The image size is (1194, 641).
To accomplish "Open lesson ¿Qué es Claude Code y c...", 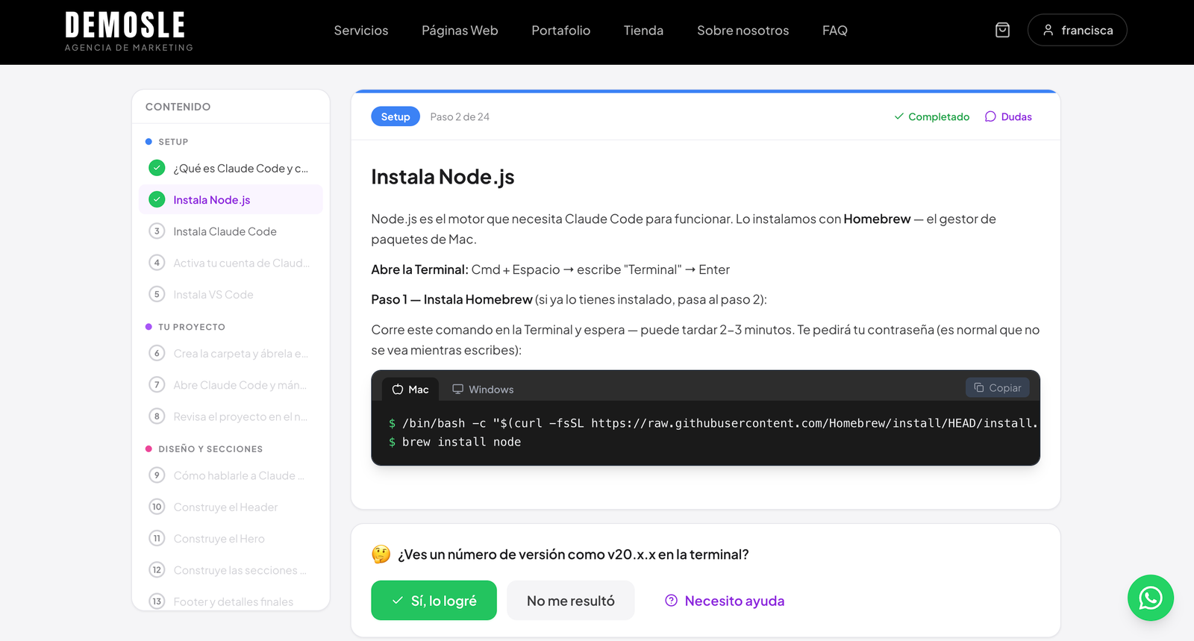I will pyautogui.click(x=231, y=168).
